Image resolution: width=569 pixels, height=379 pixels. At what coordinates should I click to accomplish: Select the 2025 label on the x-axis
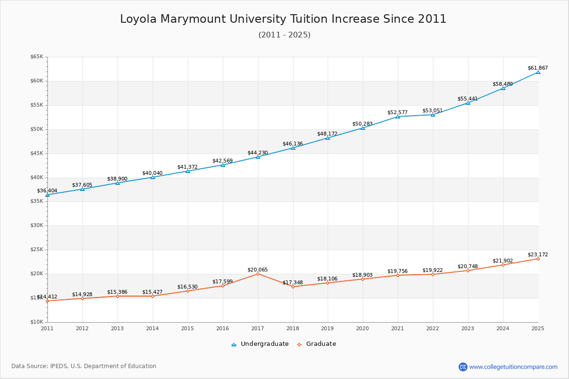(538, 328)
